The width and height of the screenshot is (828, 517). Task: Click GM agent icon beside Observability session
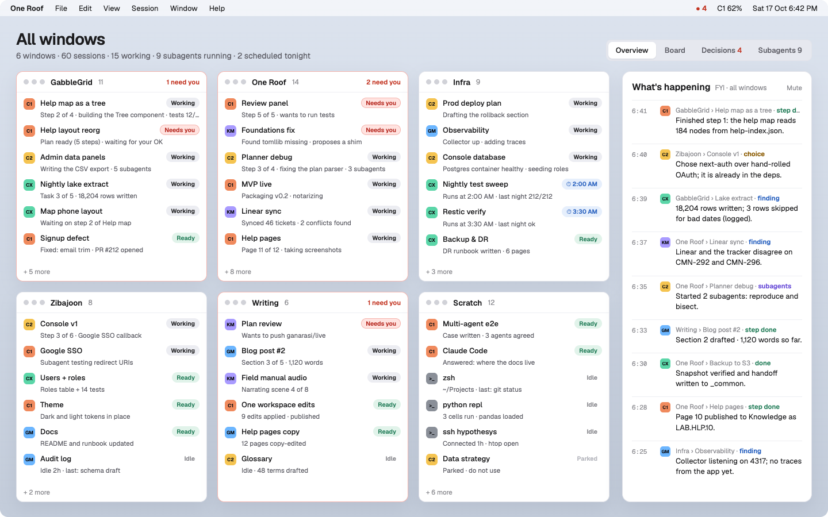tap(432, 131)
